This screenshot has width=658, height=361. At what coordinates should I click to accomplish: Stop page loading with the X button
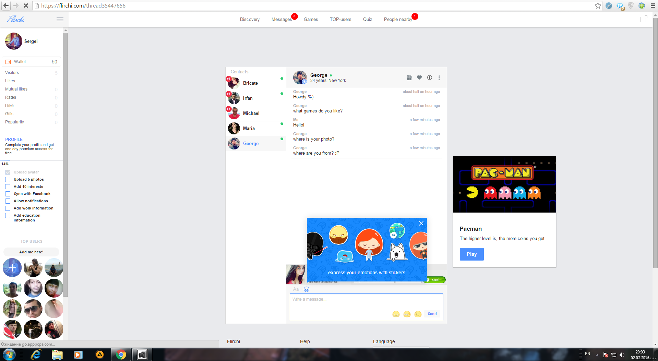26,5
